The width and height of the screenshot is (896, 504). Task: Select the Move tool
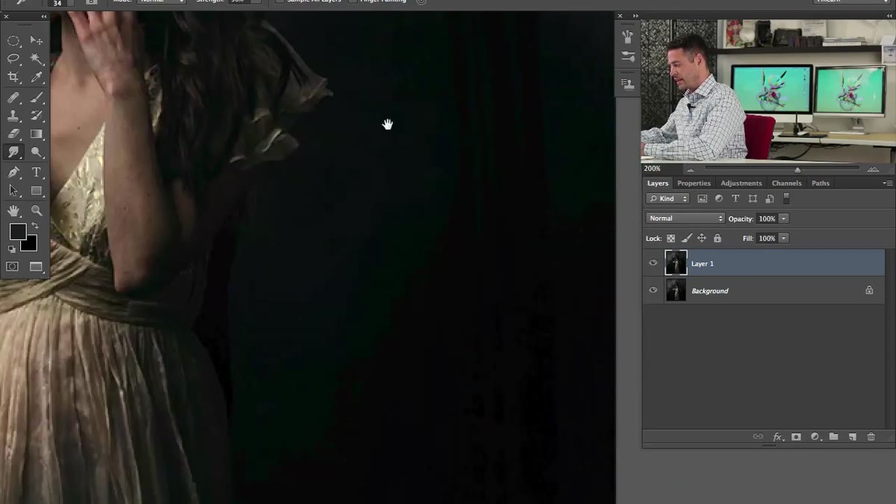36,40
